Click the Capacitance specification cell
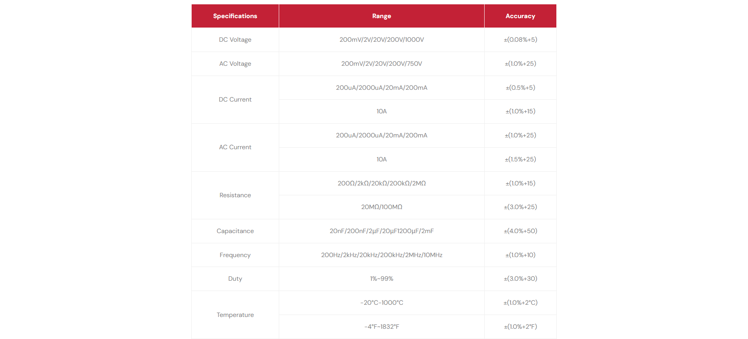 [235, 231]
